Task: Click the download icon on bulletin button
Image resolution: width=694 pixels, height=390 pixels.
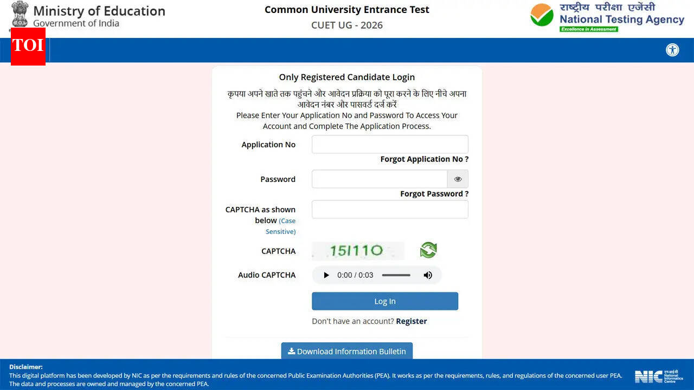Action: click(292, 351)
